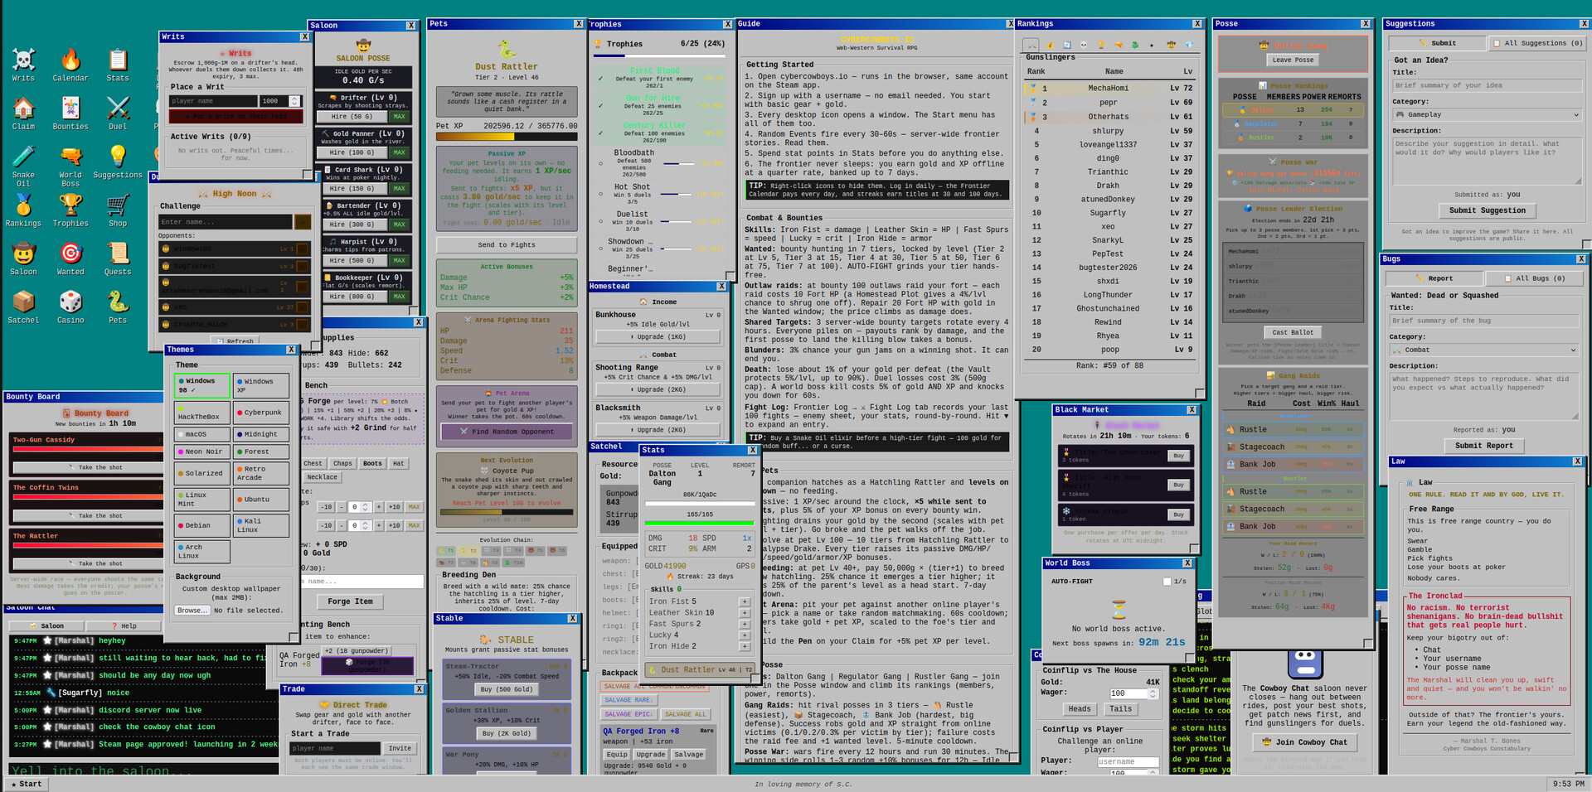Switch to All Bugs (0) tab
The width and height of the screenshot is (1592, 792).
coord(1535,278)
